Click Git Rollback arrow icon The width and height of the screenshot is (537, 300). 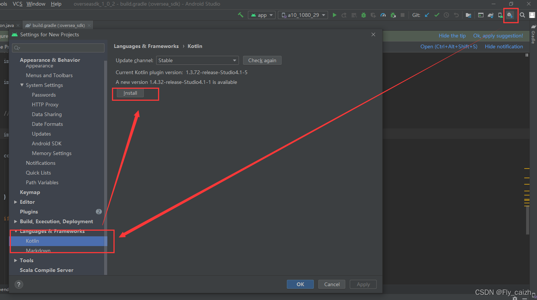(x=456, y=15)
